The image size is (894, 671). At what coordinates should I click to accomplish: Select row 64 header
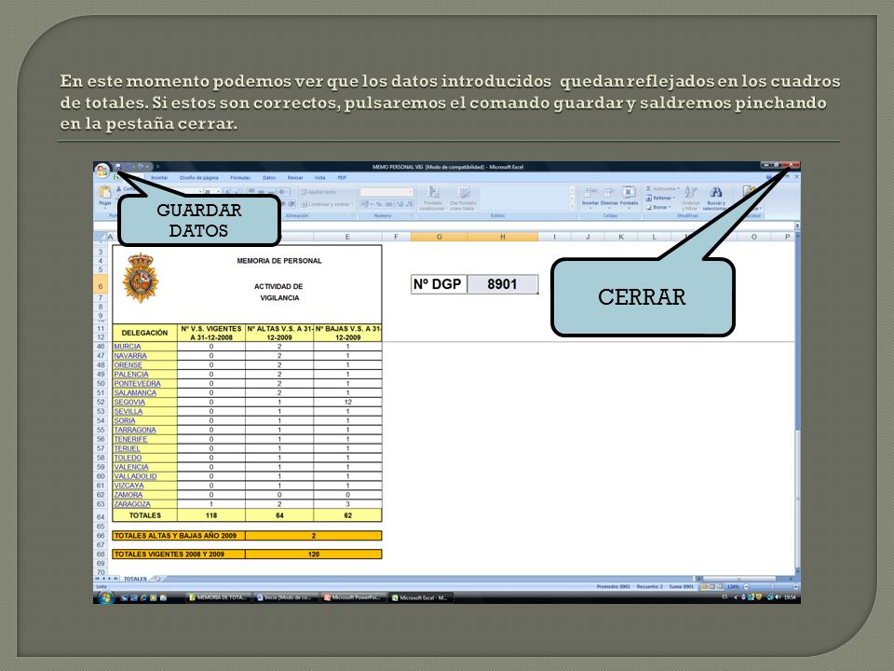(101, 516)
